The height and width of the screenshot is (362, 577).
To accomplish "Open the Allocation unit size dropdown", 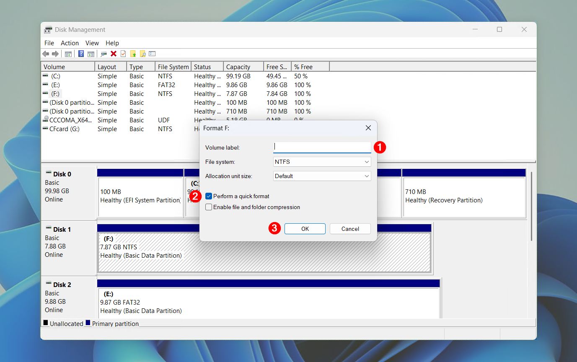I will coord(322,176).
